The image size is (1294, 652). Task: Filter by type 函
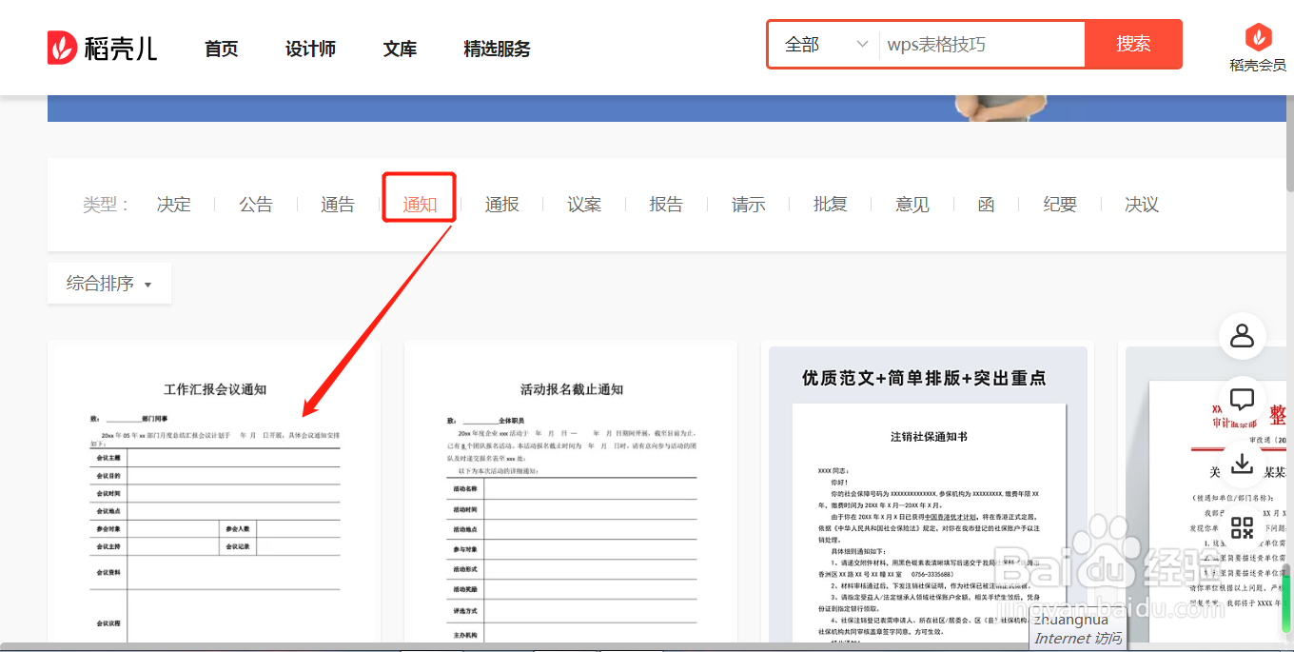point(986,205)
